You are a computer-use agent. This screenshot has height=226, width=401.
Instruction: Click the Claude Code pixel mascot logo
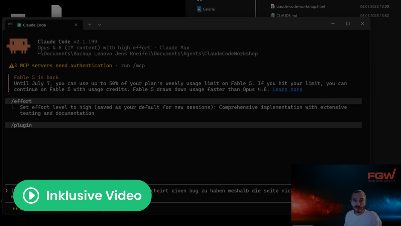pyautogui.click(x=19, y=46)
